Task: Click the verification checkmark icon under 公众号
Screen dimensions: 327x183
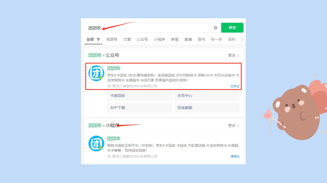Action: click(x=109, y=86)
